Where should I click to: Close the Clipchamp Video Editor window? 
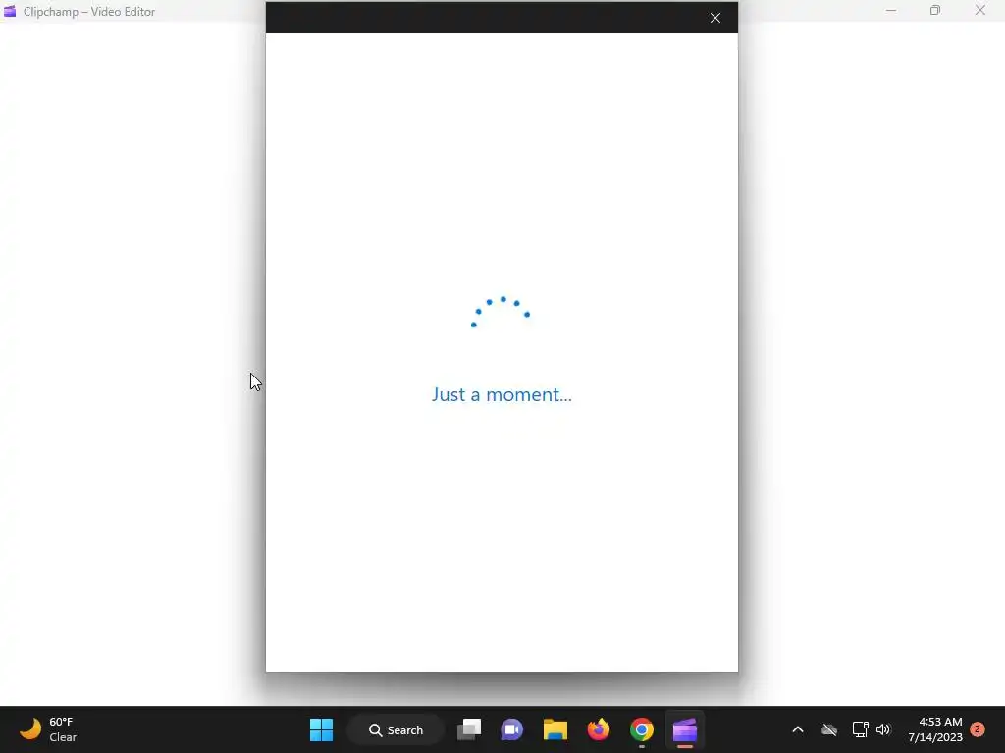pos(980,10)
